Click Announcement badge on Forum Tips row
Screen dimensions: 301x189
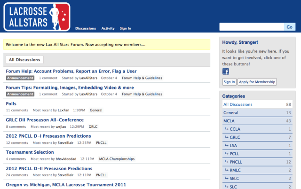(20, 94)
